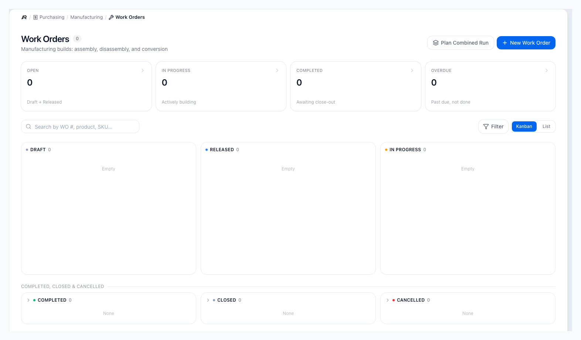Create a New Work Order
581x340 pixels.
[x=526, y=43]
